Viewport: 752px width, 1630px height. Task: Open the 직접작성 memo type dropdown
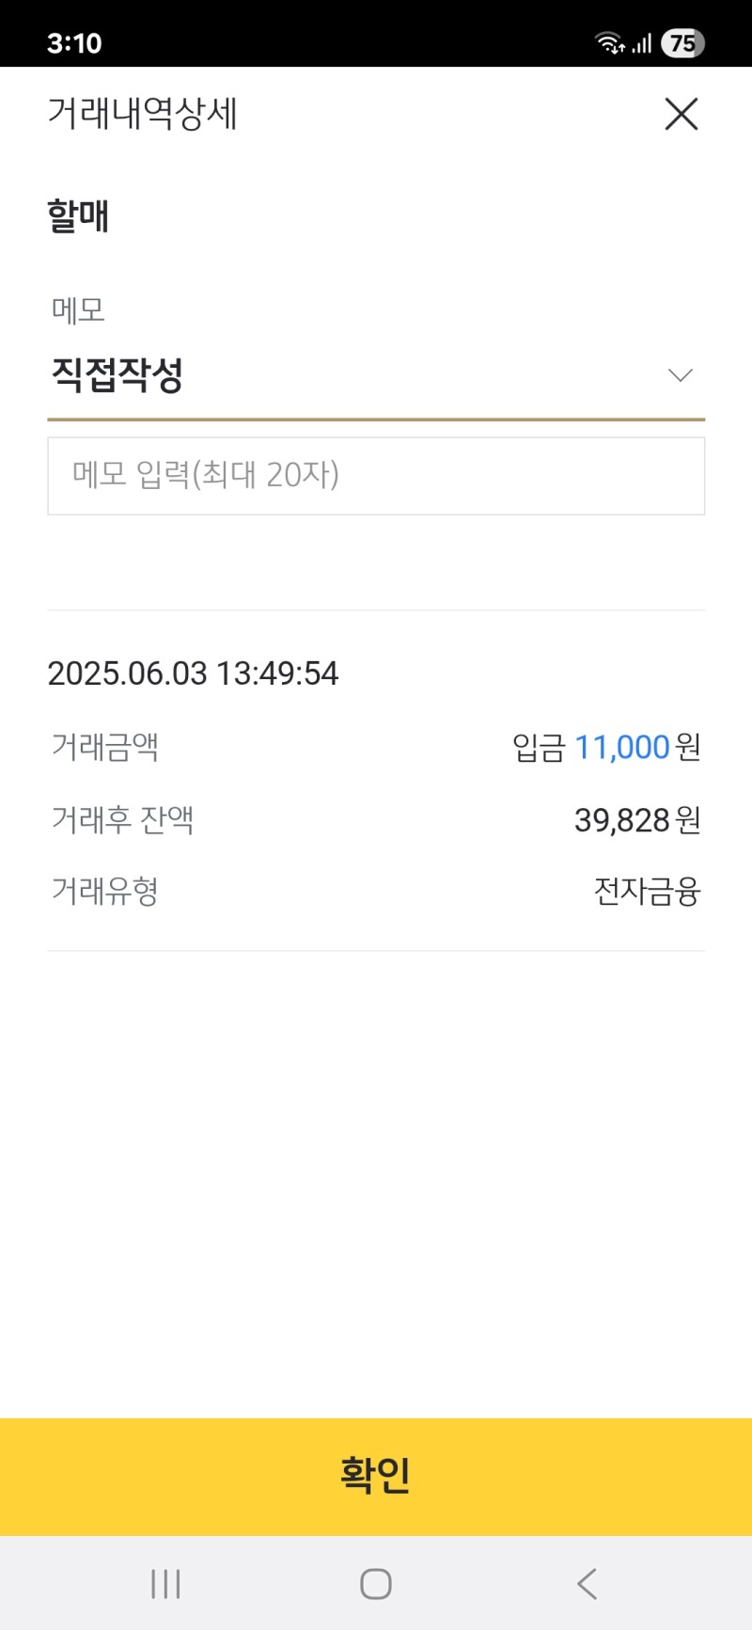[376, 375]
